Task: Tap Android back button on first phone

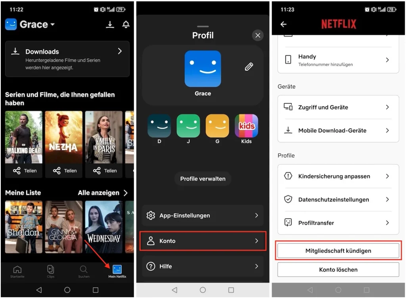Action: (39, 290)
